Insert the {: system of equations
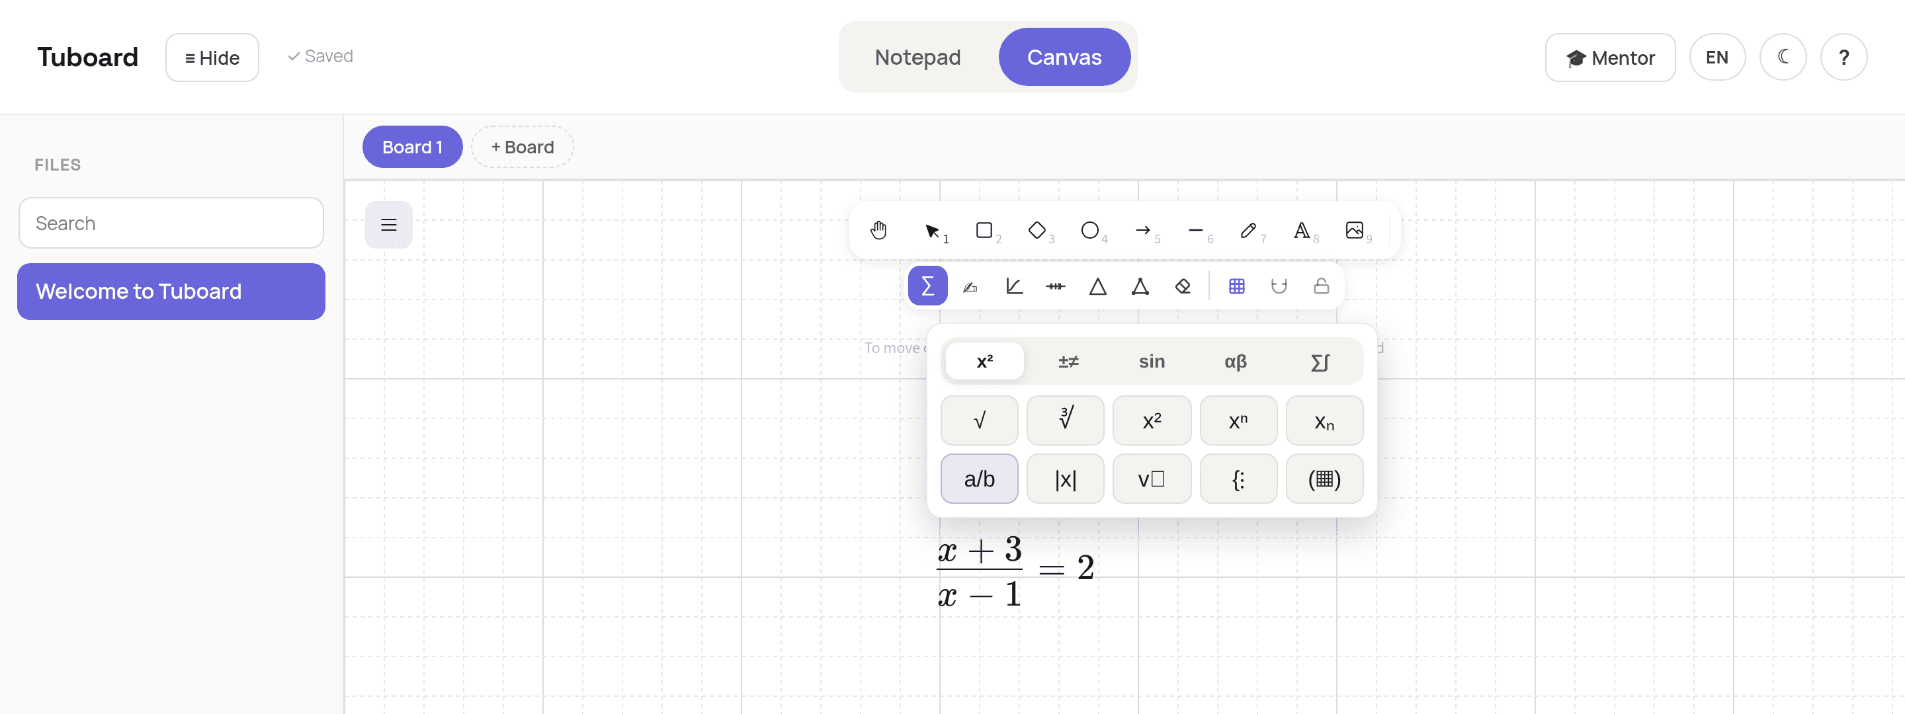The height and width of the screenshot is (714, 1905). [1239, 478]
